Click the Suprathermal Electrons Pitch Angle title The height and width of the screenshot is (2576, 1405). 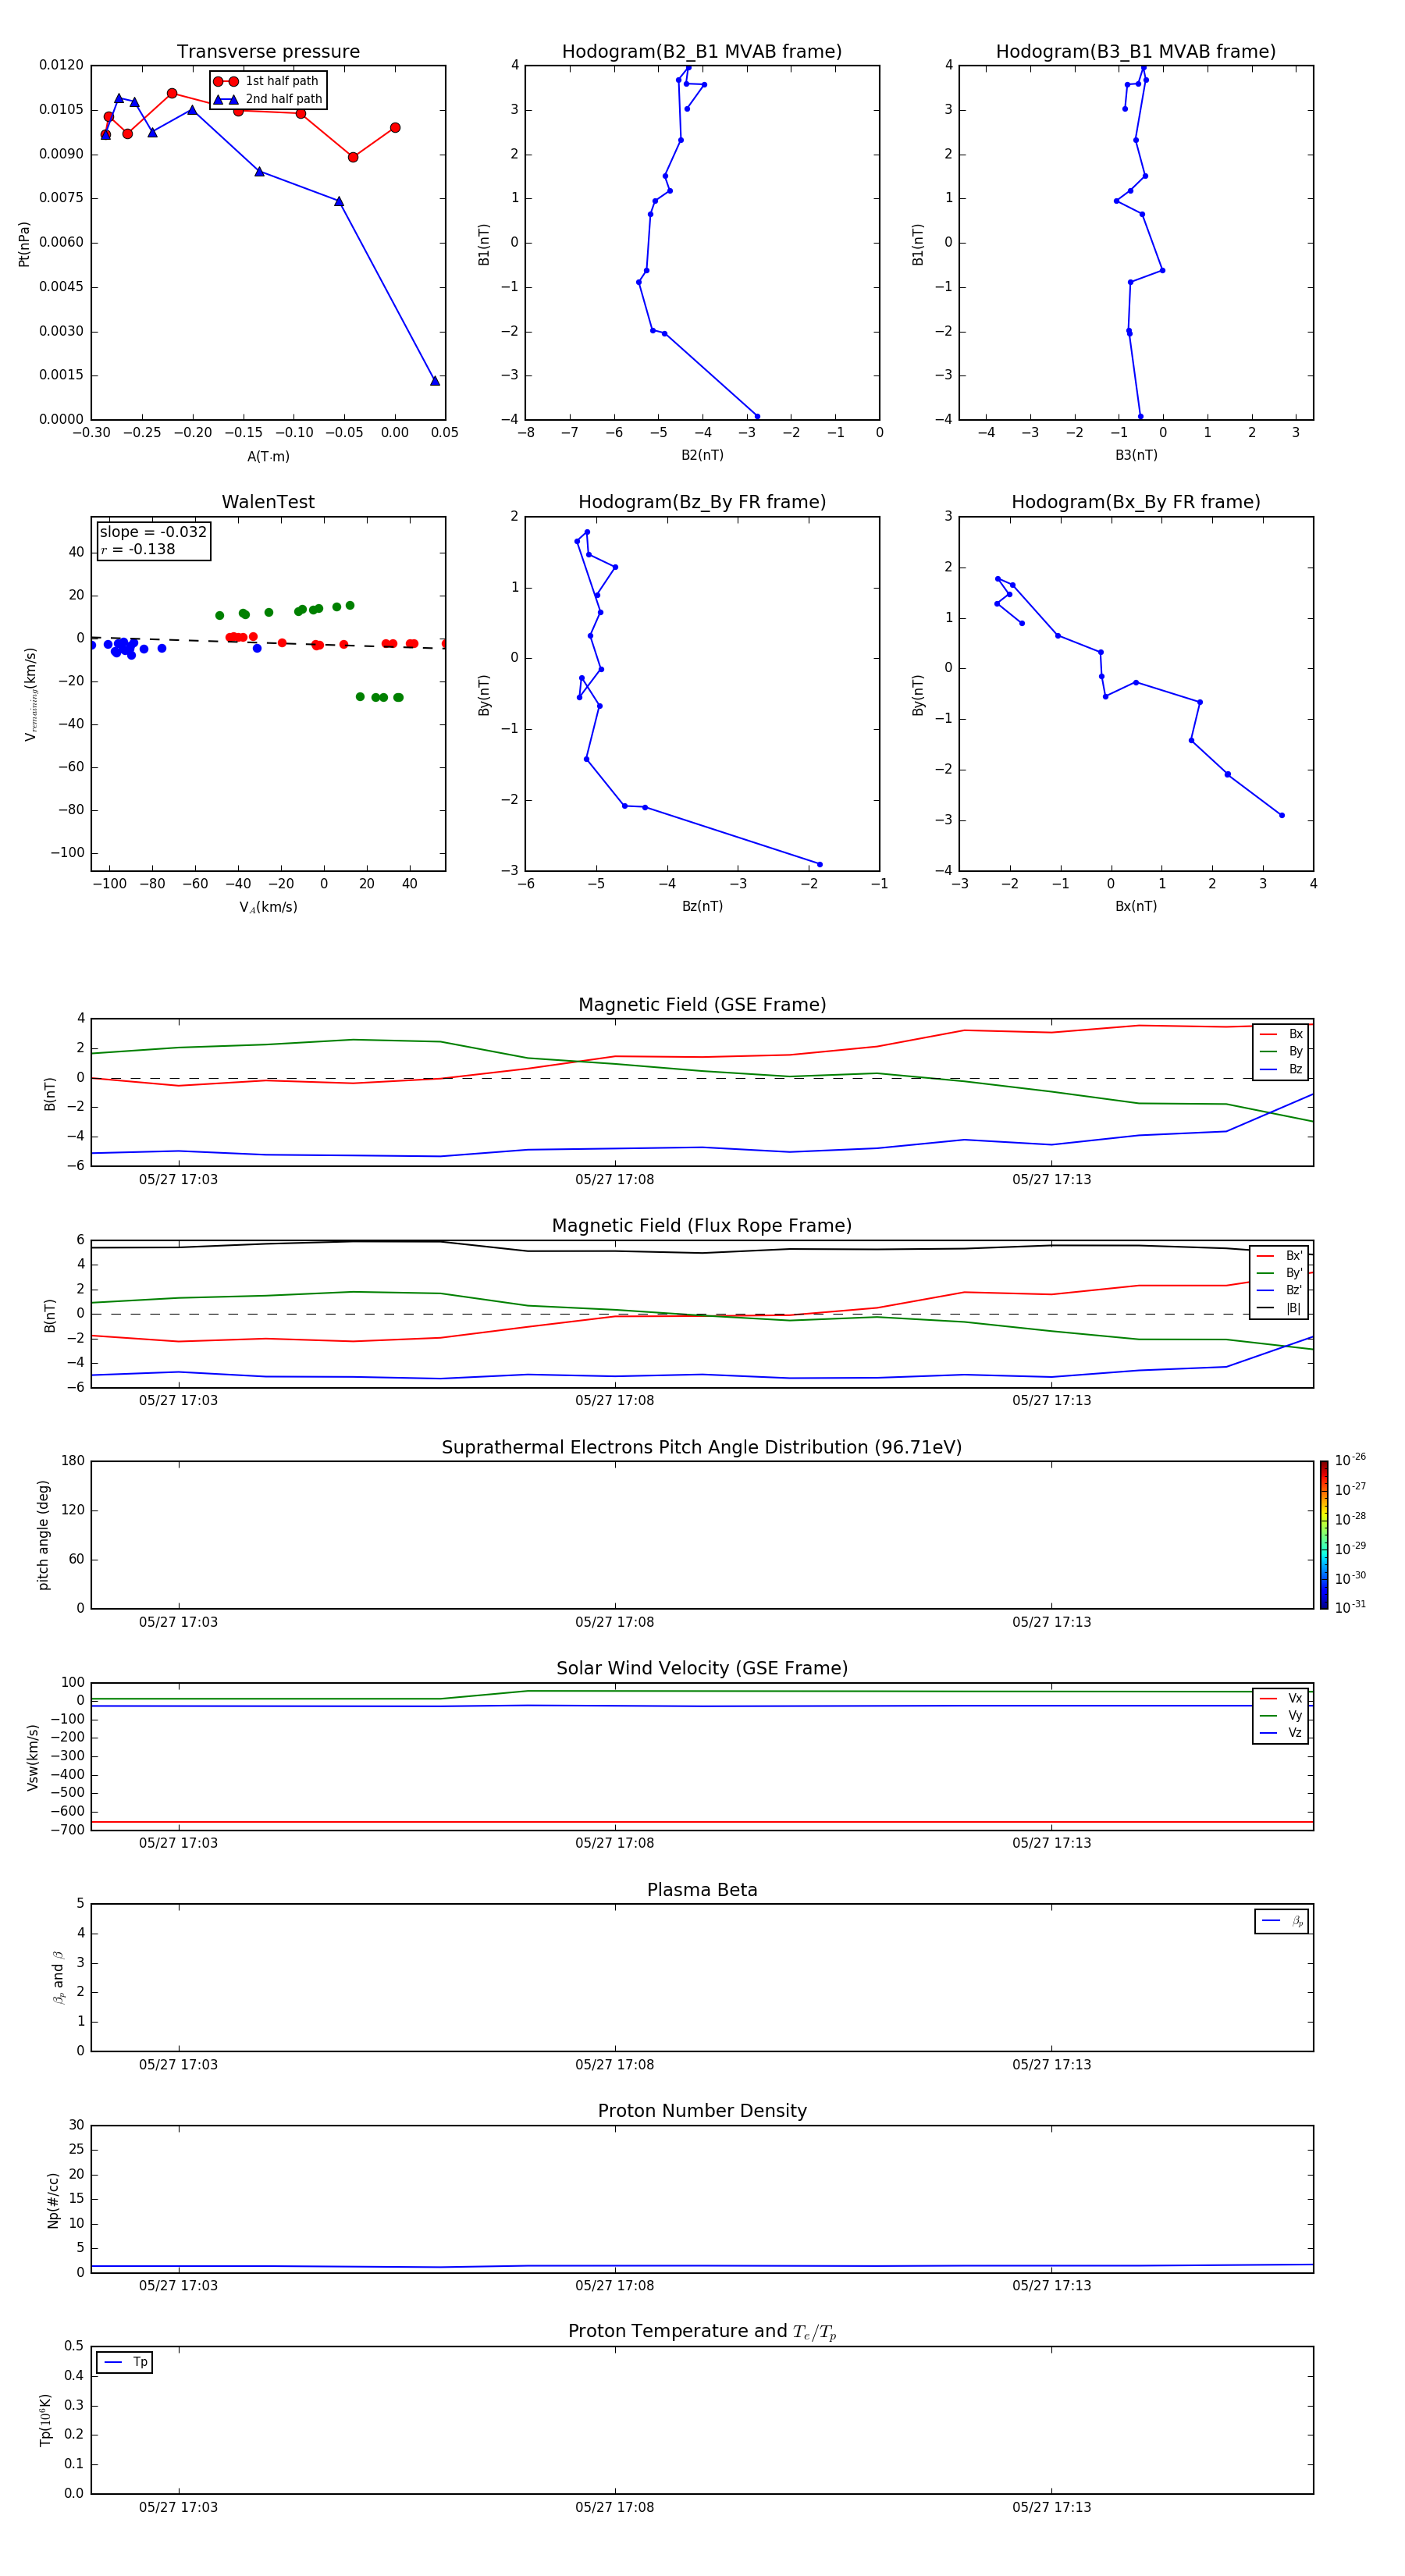coord(702,1447)
